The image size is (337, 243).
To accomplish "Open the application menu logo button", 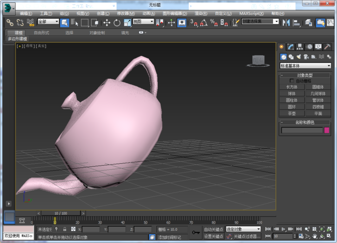I will tap(9, 9).
